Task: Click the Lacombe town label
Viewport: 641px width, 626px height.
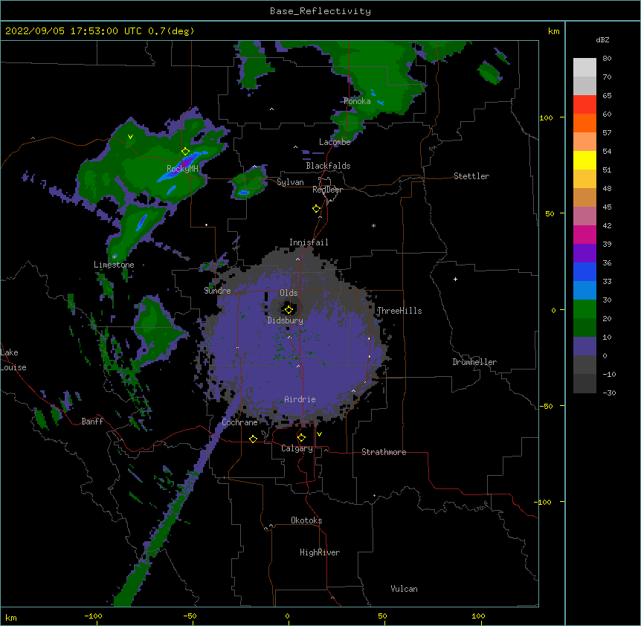Action: 335,142
